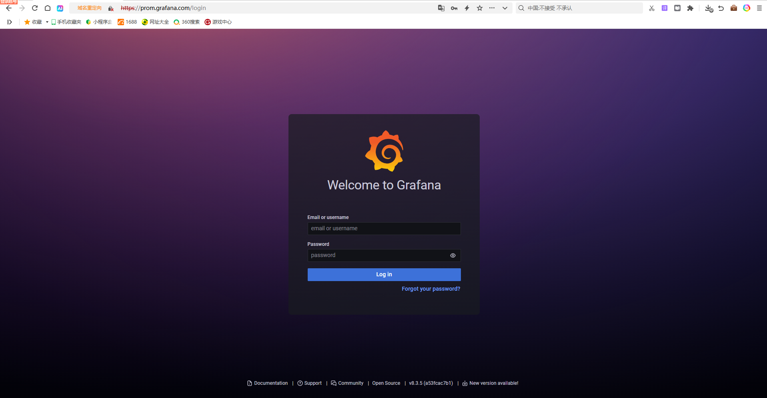Viewport: 767px width, 398px height.
Task: Click the lightning speed mode icon
Action: 467,8
